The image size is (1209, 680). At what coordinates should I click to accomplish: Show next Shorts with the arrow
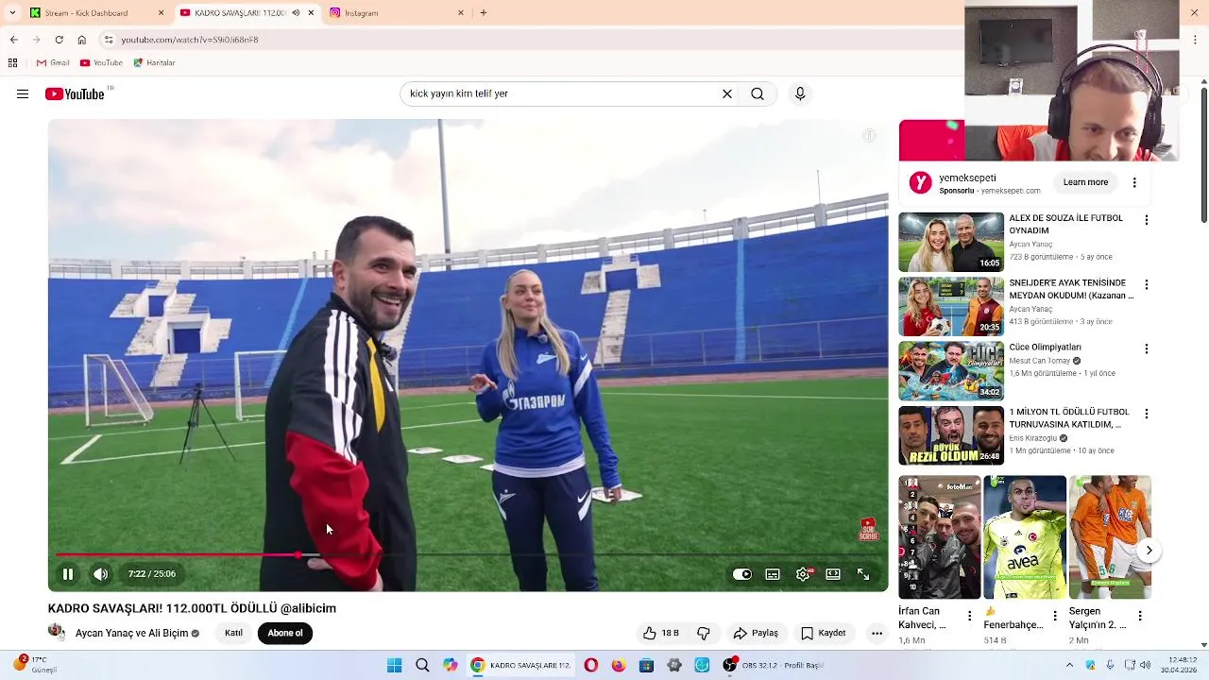pos(1149,550)
